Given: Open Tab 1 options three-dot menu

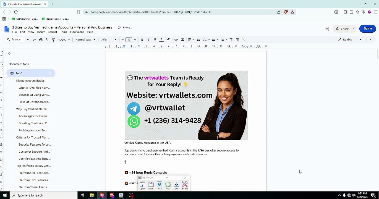Looking at the screenshot, I should click(x=50, y=73).
